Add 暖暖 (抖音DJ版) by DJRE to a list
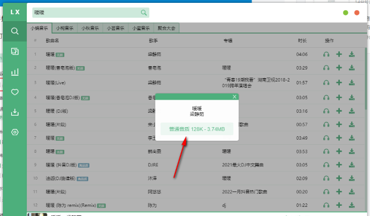 (x=339, y=165)
